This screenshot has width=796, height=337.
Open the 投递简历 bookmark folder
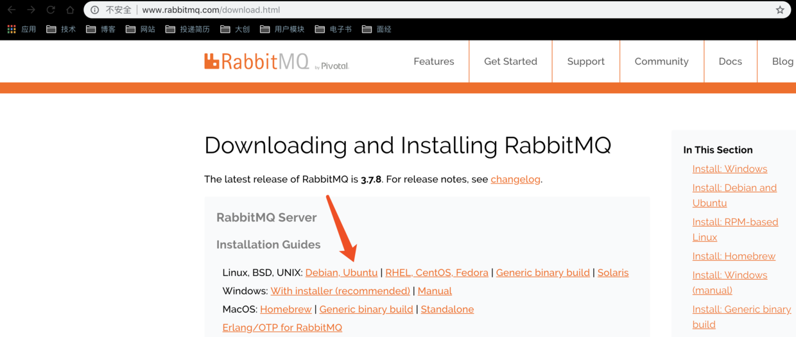click(x=187, y=29)
